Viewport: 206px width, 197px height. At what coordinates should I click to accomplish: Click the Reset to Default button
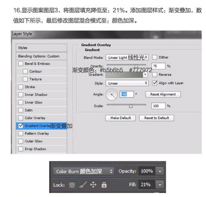(x=157, y=118)
